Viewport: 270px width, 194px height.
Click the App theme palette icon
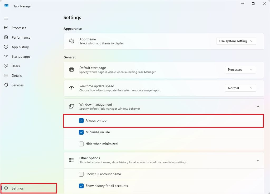point(71,41)
